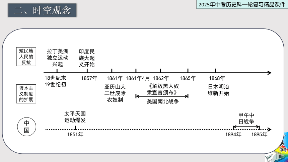Click the '1861年' date label
This screenshot has width=288, height=162.
[x=115, y=78]
